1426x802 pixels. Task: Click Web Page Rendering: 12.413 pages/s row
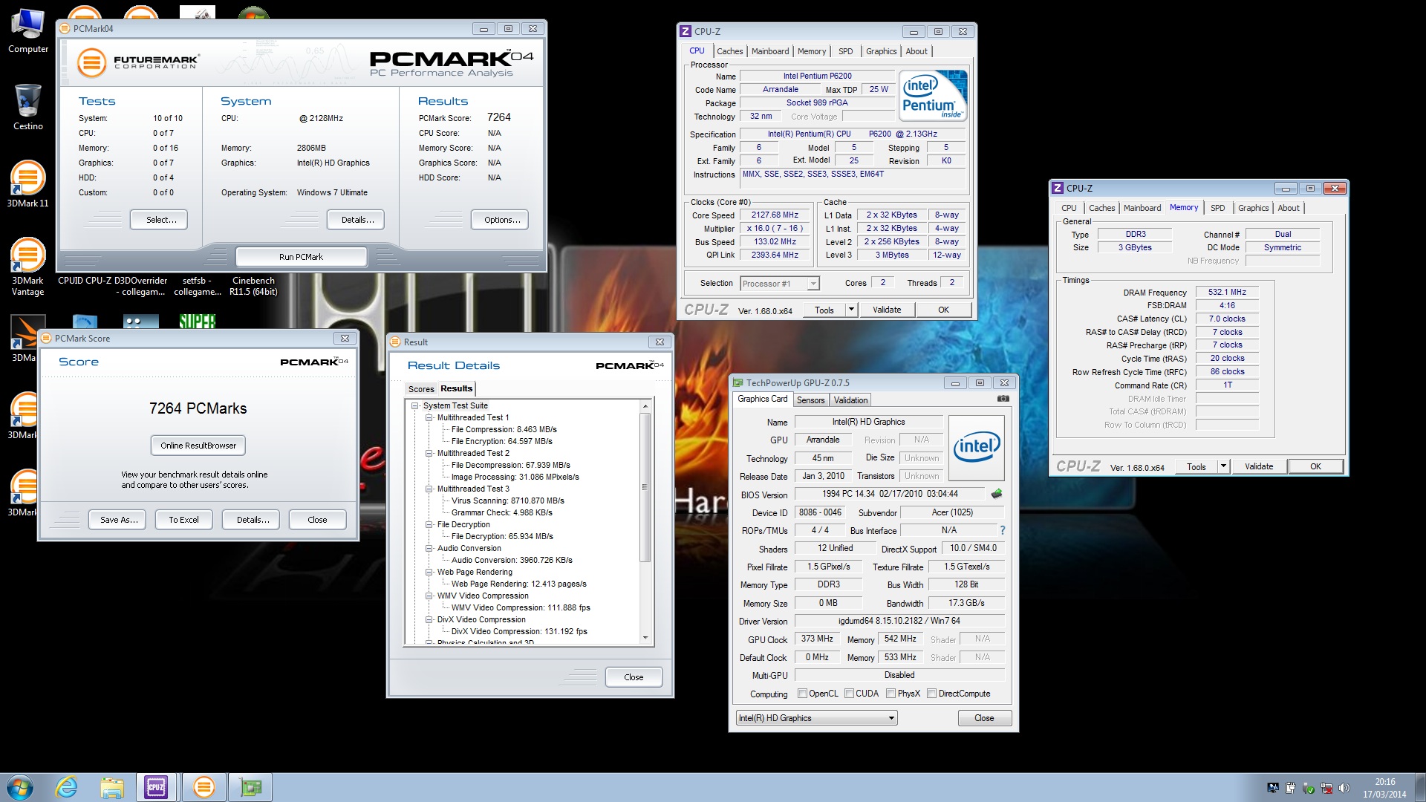[518, 584]
